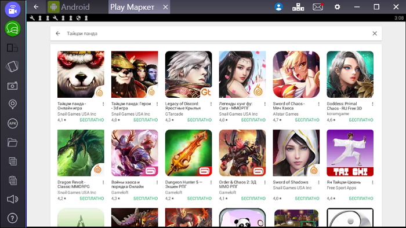Image resolution: width=406 pixels, height=228 pixels.
Task: Click БЕСПЛАТНО under Dungeon Hunter 5
Action: coord(200,198)
